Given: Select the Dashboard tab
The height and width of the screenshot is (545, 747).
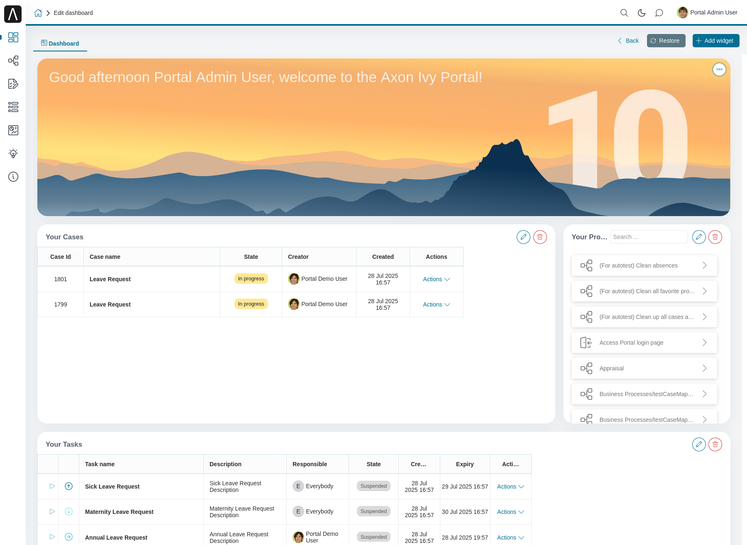Looking at the screenshot, I should click(x=60, y=44).
